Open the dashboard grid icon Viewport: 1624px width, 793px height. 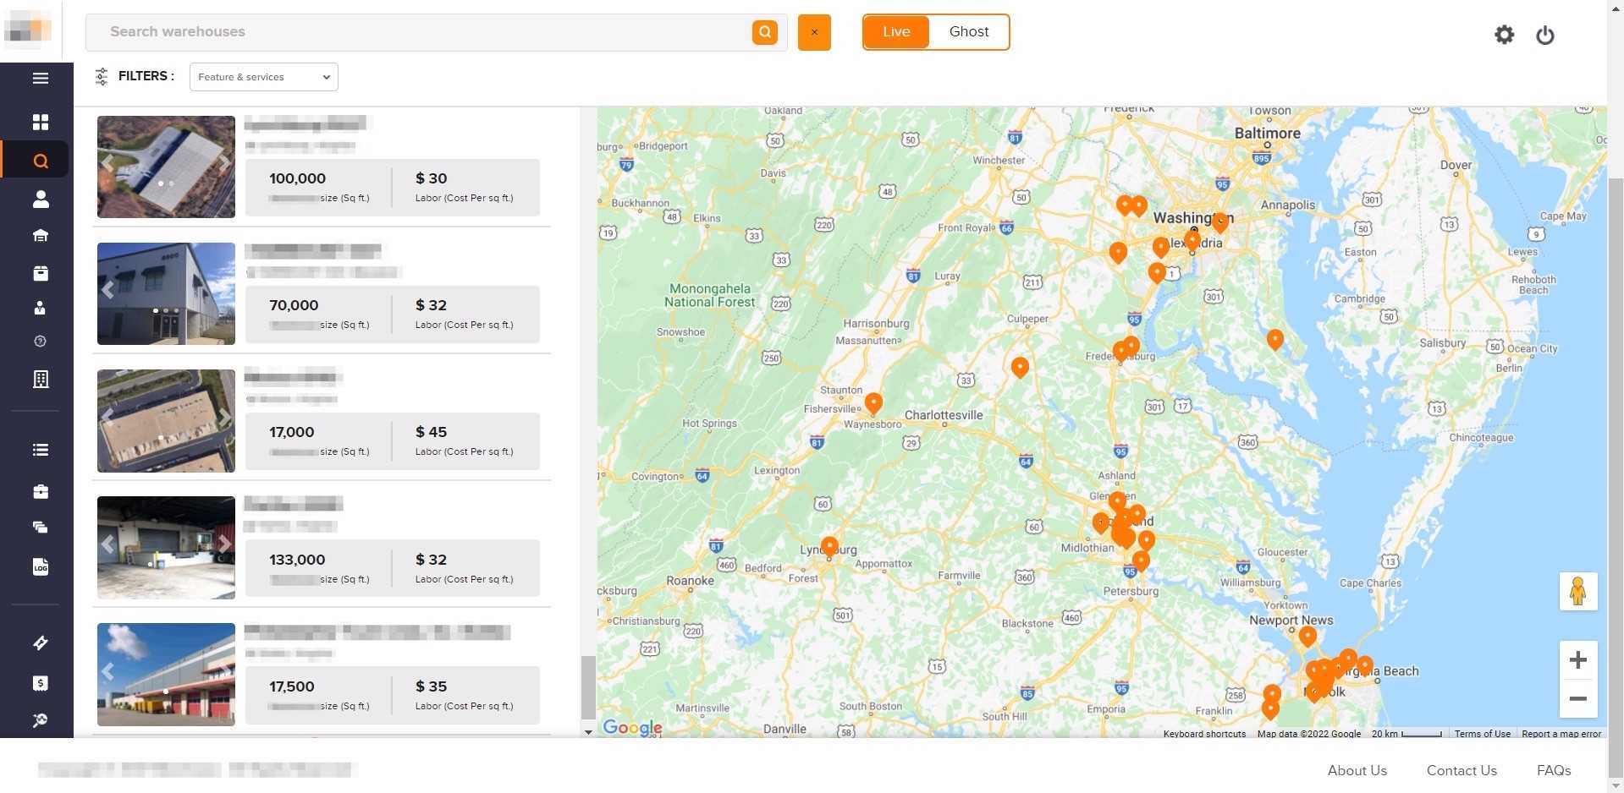point(40,122)
